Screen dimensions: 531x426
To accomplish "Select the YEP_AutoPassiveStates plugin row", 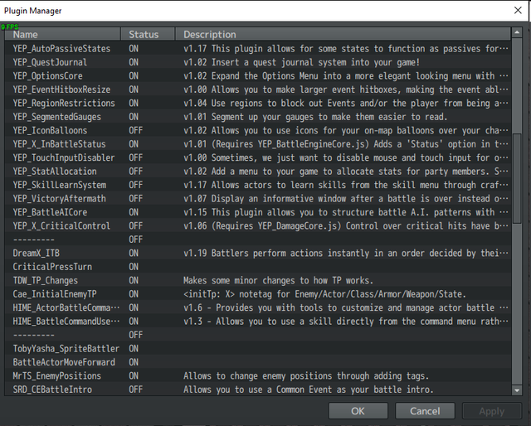I will click(x=258, y=48).
